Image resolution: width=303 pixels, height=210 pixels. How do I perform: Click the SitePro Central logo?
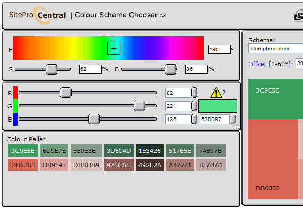[x=38, y=15]
